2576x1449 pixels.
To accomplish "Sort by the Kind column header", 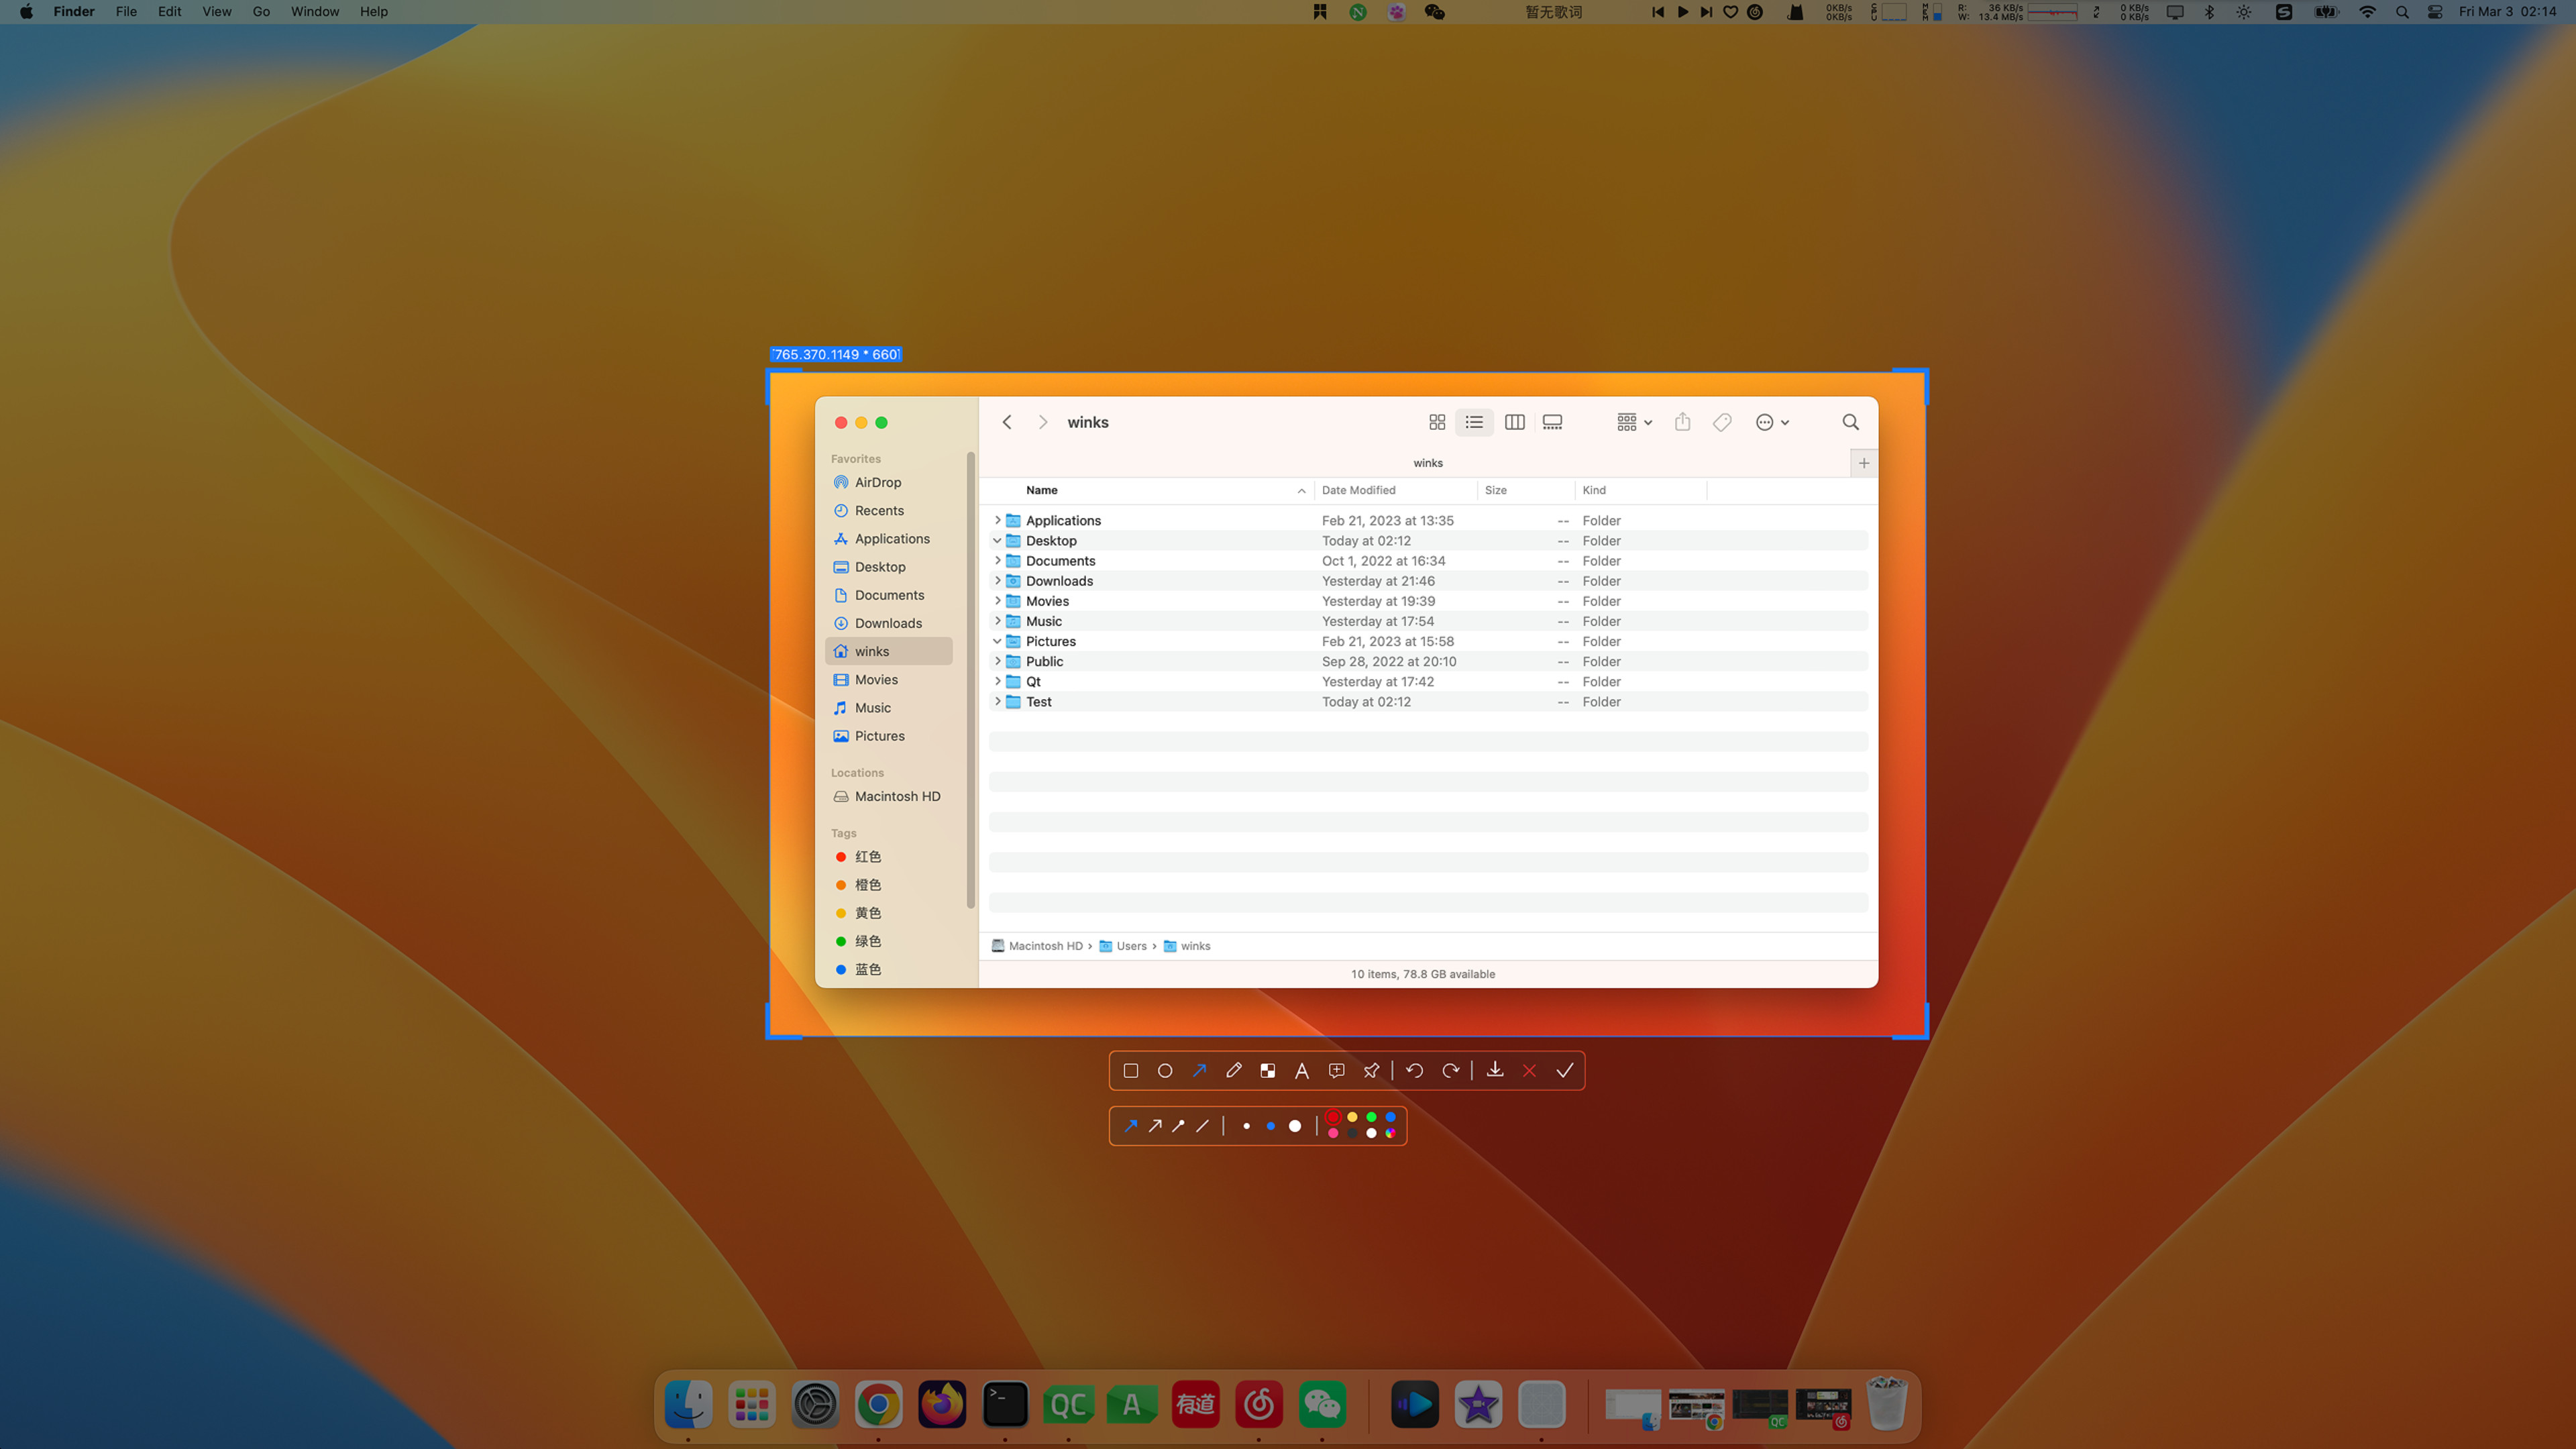I will point(1640,490).
